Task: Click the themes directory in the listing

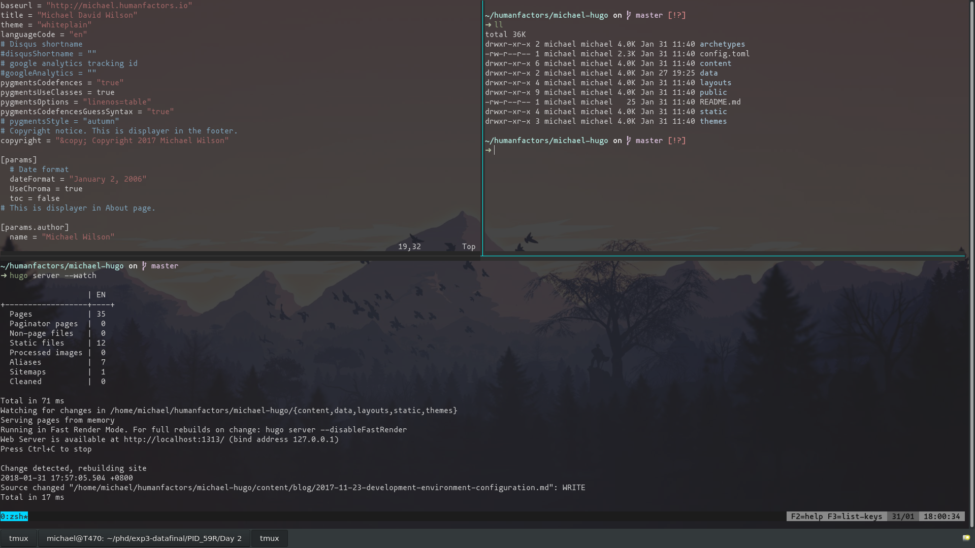Action: pos(713,121)
